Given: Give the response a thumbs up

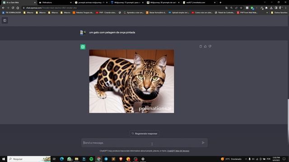Looking at the screenshot, I should 205,46.
